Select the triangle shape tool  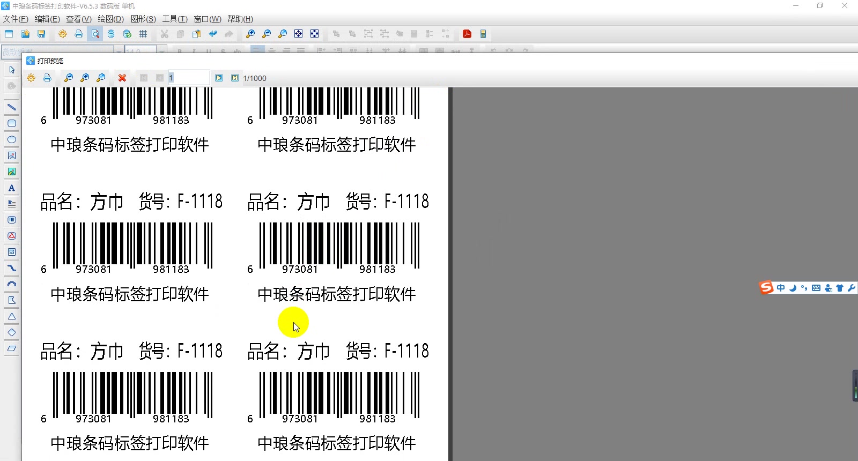(12, 316)
